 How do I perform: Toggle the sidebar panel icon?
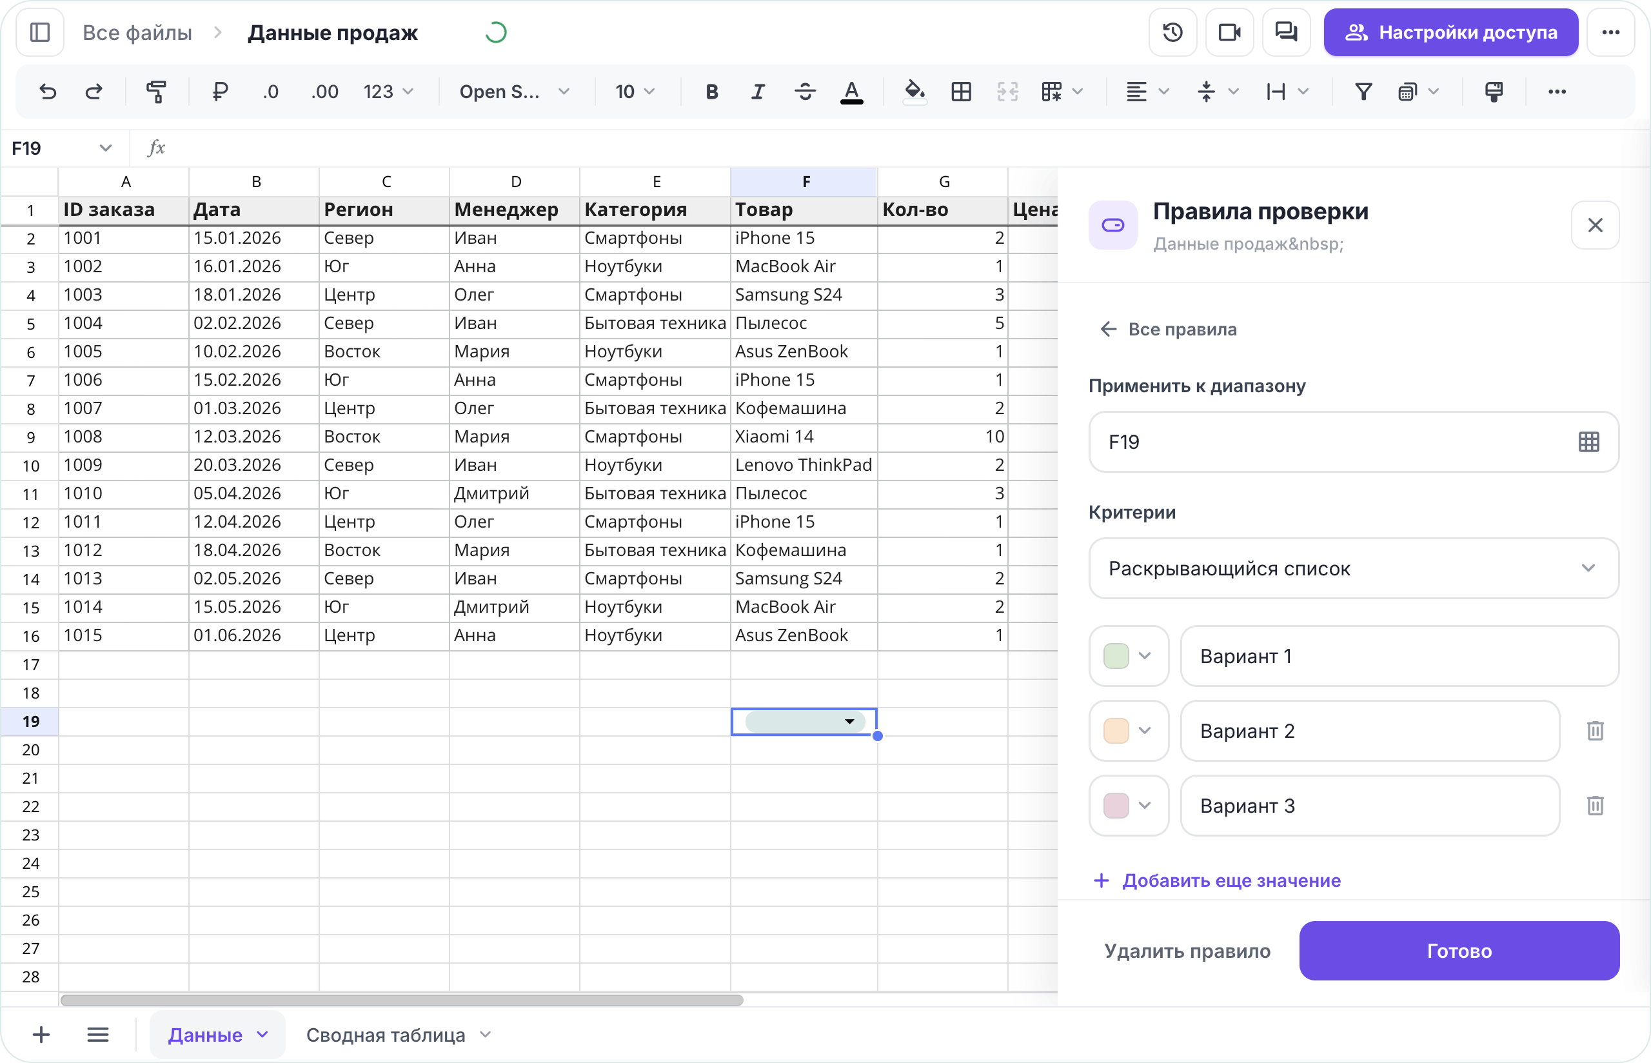(x=40, y=32)
